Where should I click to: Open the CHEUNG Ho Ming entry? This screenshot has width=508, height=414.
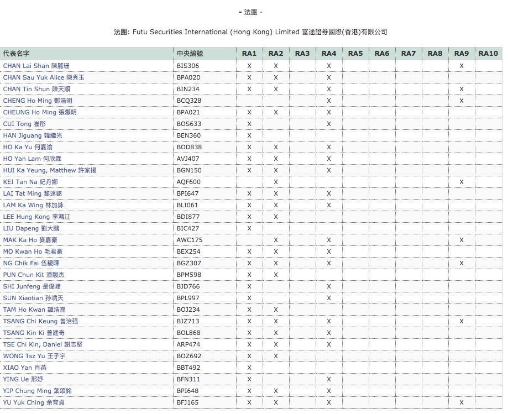pos(40,112)
